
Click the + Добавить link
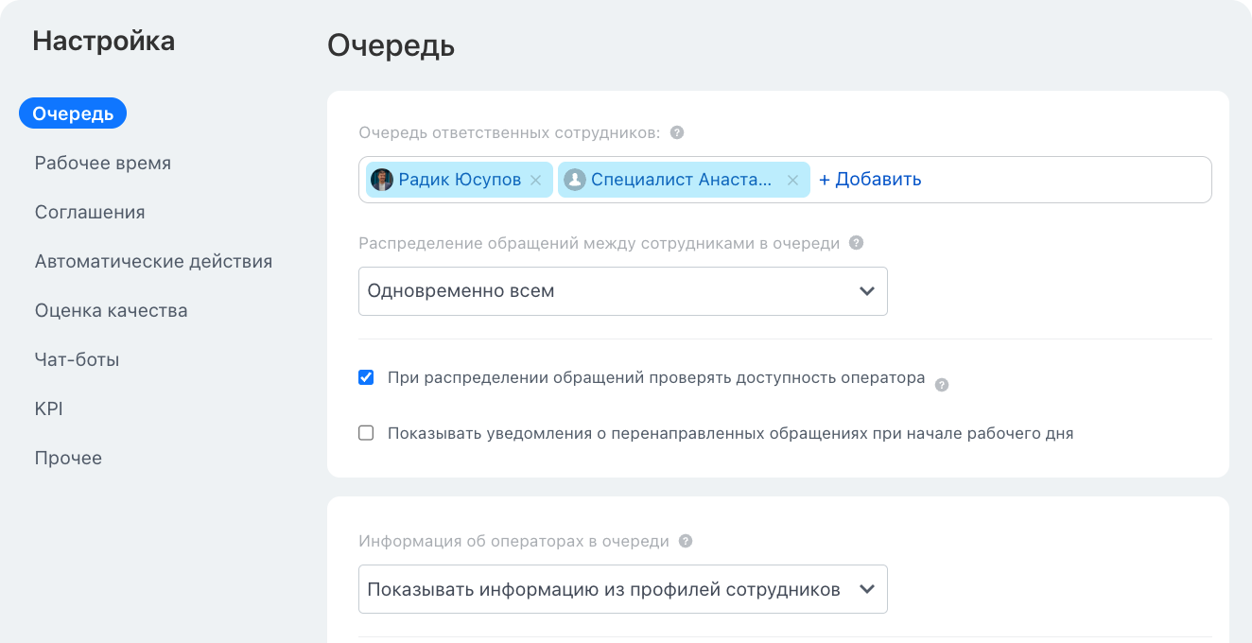pos(870,180)
